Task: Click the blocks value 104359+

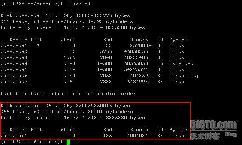Action: [141, 76]
